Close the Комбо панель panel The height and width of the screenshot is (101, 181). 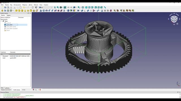[30, 13]
